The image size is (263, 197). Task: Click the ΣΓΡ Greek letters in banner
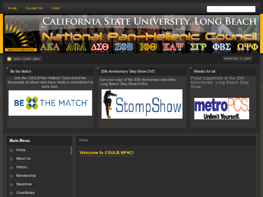[x=198, y=47]
